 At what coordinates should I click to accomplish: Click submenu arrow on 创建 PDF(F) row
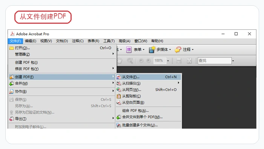pyautogui.click(x=113, y=77)
